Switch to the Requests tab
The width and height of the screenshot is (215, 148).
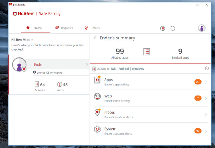tap(64, 28)
